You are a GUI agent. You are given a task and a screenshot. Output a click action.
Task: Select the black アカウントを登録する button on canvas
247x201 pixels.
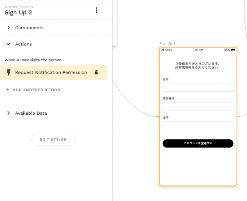(x=198, y=143)
